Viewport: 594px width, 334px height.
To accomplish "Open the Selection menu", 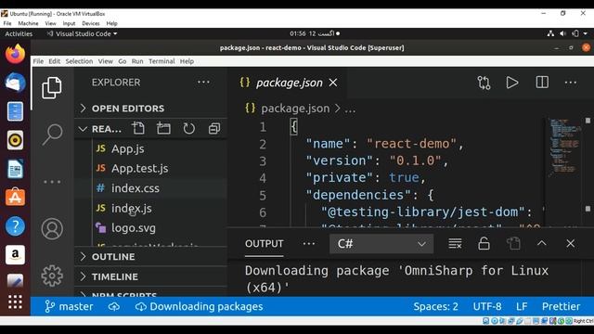I will coord(79,61).
